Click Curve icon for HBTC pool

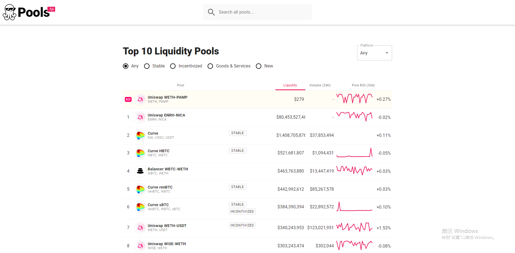coord(140,153)
